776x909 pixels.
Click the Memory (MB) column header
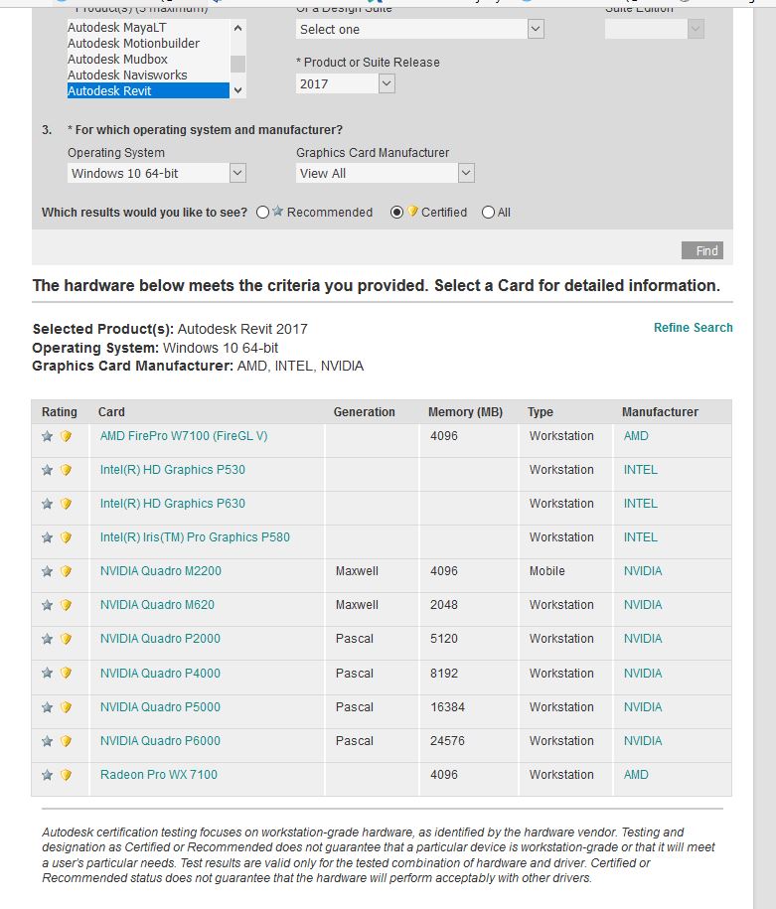point(465,412)
